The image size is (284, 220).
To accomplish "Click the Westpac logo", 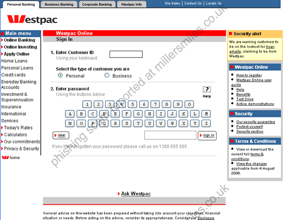I will (32, 19).
